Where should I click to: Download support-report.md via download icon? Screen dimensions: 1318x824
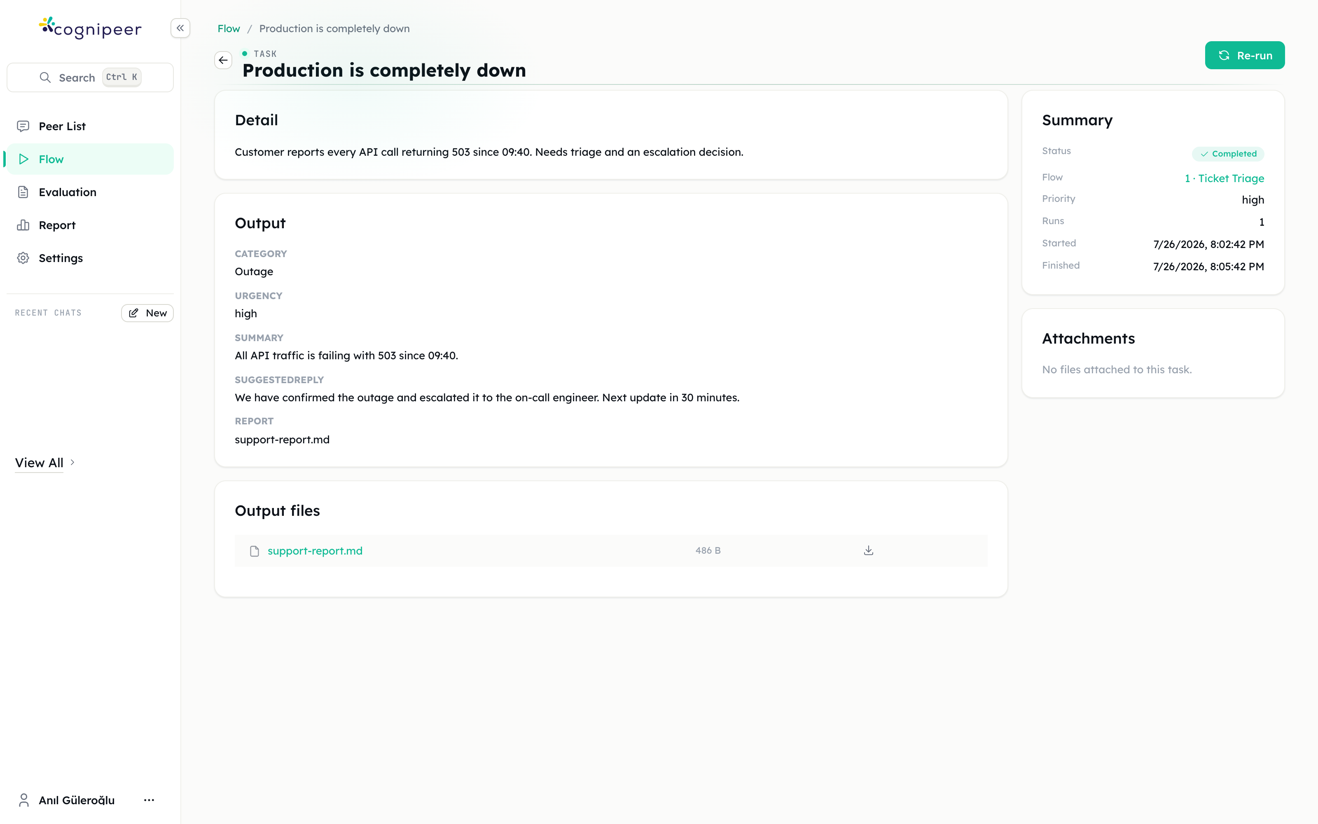pyautogui.click(x=869, y=550)
